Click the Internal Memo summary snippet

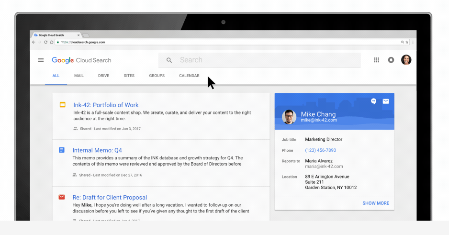click(157, 161)
